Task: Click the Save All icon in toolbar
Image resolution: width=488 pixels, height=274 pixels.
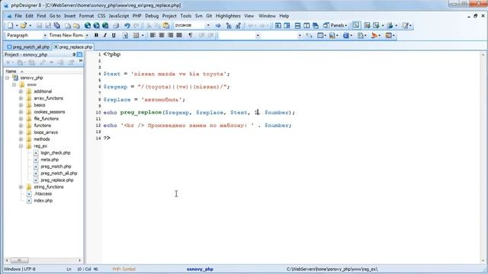Action: click(57, 25)
